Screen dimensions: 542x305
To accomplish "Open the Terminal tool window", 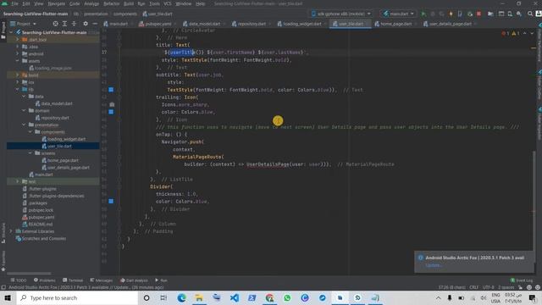I will pyautogui.click(x=73, y=280).
